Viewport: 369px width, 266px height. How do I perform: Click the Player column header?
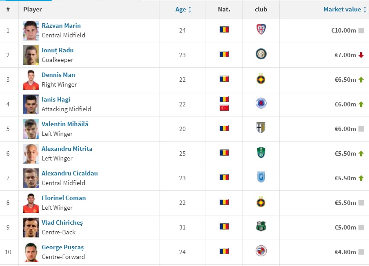(x=33, y=9)
